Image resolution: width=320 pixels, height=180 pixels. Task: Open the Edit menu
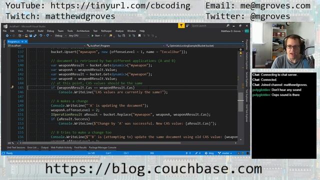(x=12, y=31)
